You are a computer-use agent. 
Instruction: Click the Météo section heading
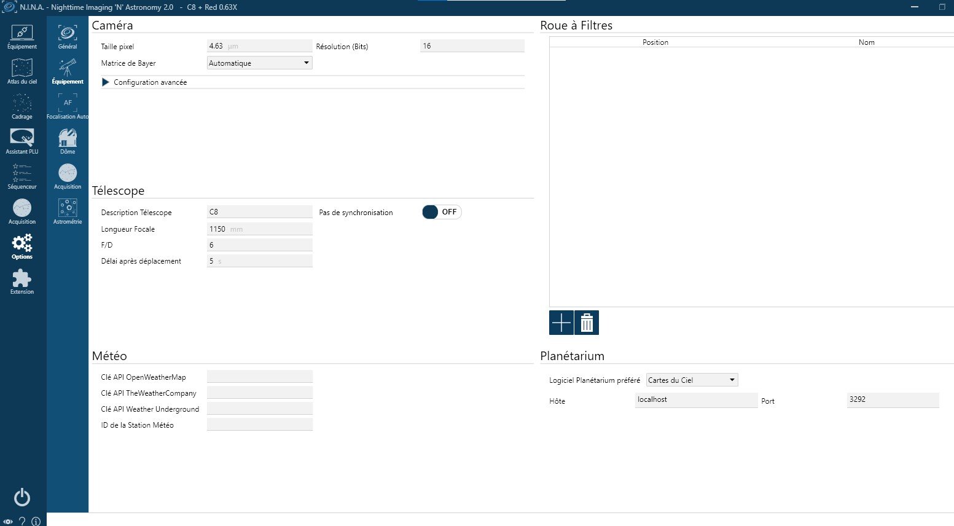[x=109, y=356]
